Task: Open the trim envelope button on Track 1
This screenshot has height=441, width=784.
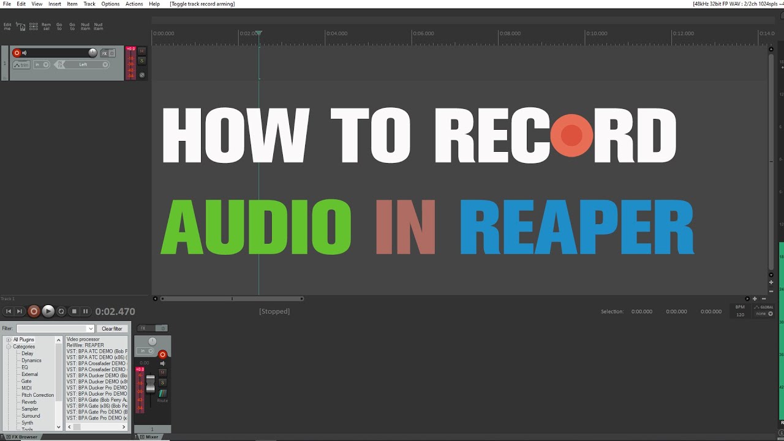Action: (21, 65)
